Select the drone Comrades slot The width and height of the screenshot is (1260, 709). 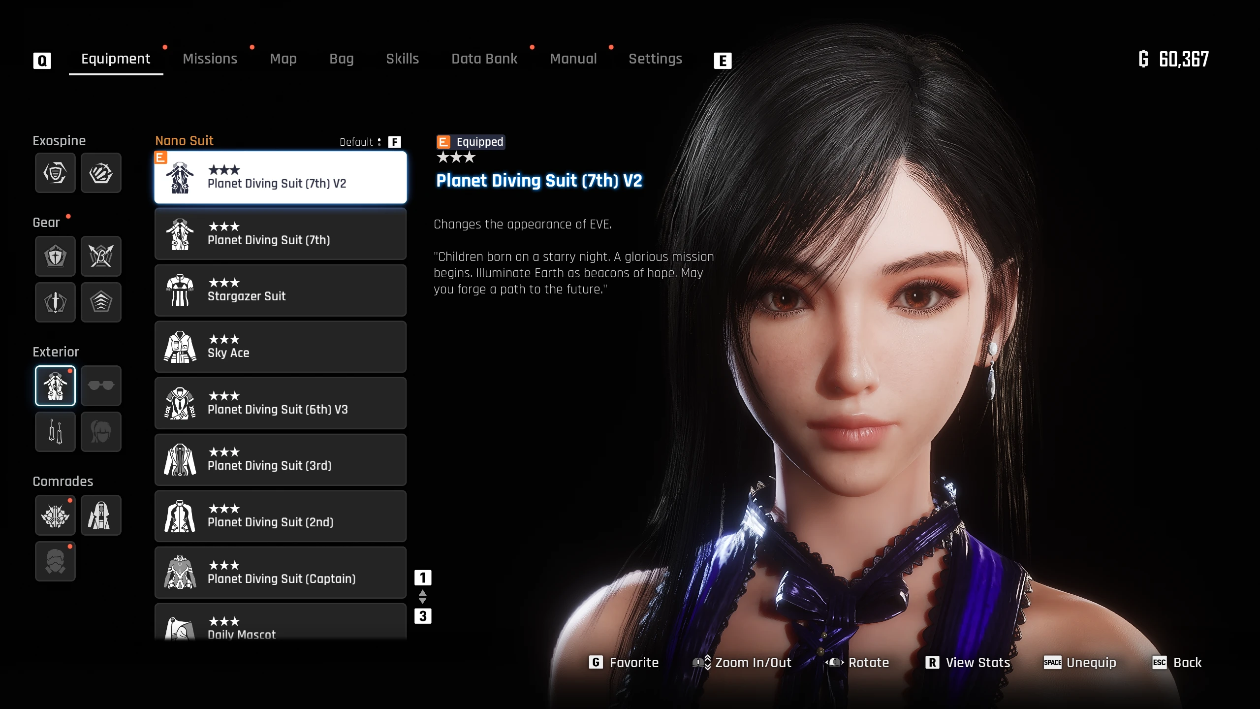tap(55, 515)
